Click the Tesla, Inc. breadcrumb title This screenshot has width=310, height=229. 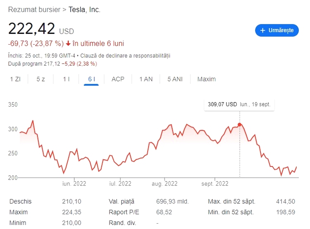[84, 9]
